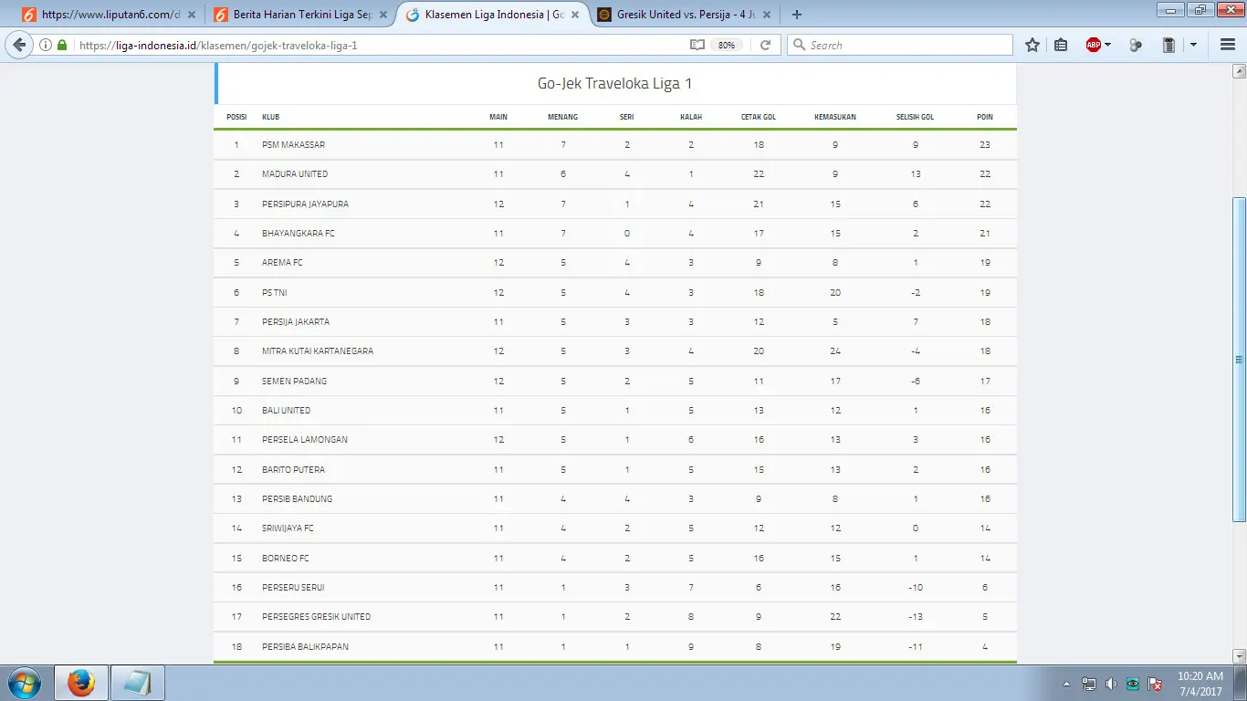Select PERSERU SERUI club name
The width and height of the screenshot is (1247, 701).
[x=293, y=587]
